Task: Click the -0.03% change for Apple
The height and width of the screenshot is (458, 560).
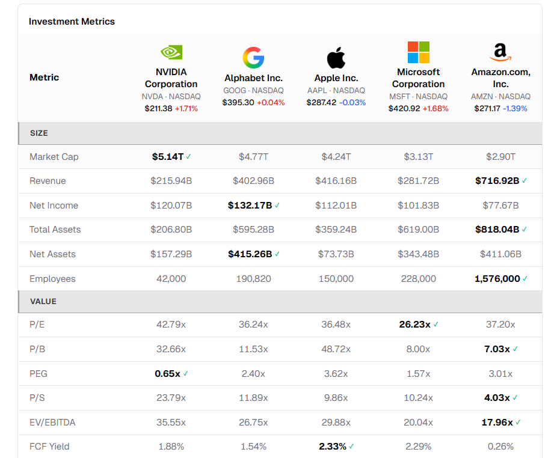Action: click(352, 102)
